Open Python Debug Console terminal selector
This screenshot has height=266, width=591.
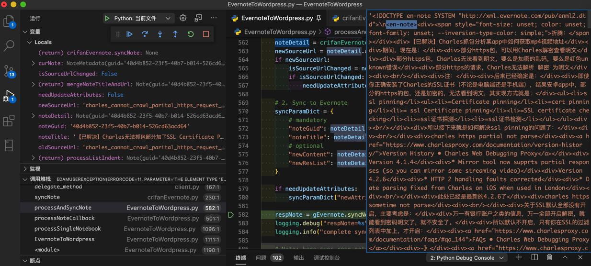pos(467,257)
